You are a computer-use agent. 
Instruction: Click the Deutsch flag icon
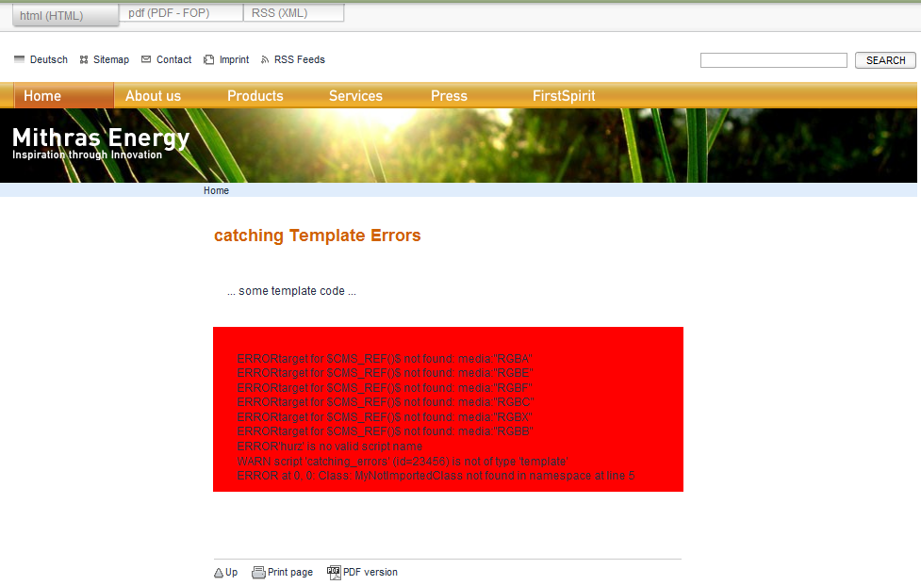[x=20, y=59]
